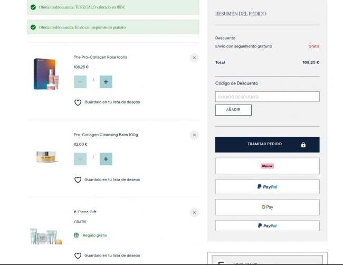Click heart icon for Pro-Collagen Rose Icons

click(x=78, y=102)
